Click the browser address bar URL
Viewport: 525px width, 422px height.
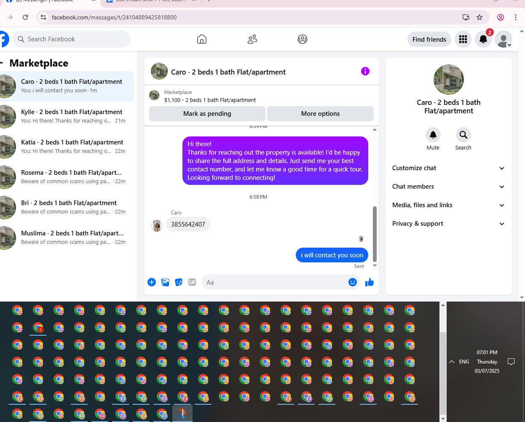[114, 17]
